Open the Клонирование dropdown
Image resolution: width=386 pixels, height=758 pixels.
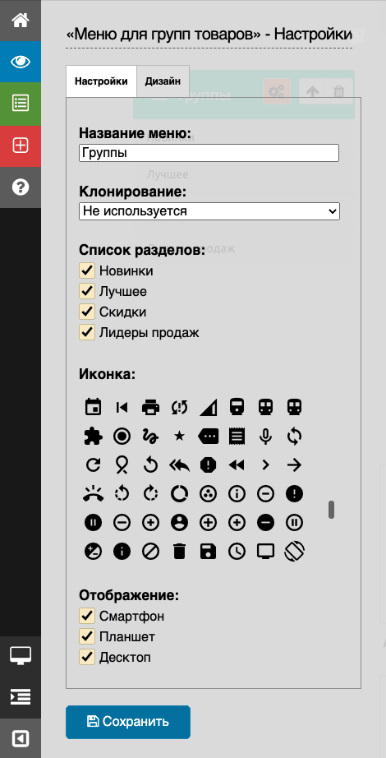[209, 211]
